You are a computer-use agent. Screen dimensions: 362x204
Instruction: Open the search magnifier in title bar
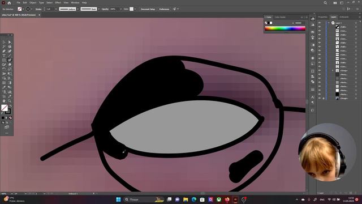pyautogui.click(x=325, y=3)
